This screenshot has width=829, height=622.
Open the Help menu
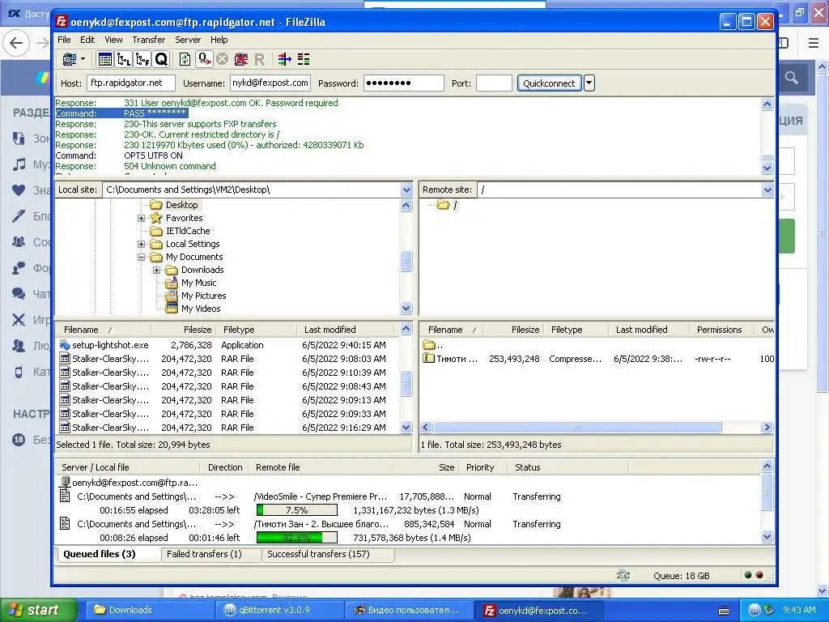coord(219,40)
